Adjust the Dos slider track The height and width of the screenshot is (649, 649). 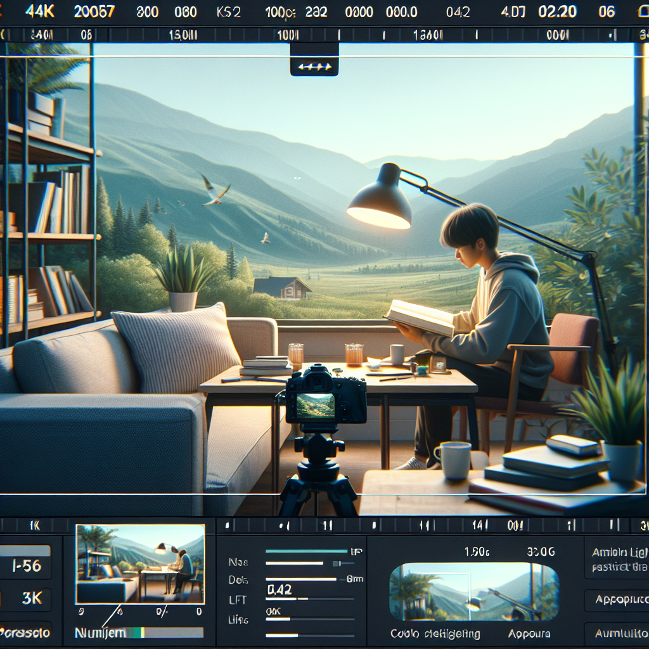pos(300,579)
